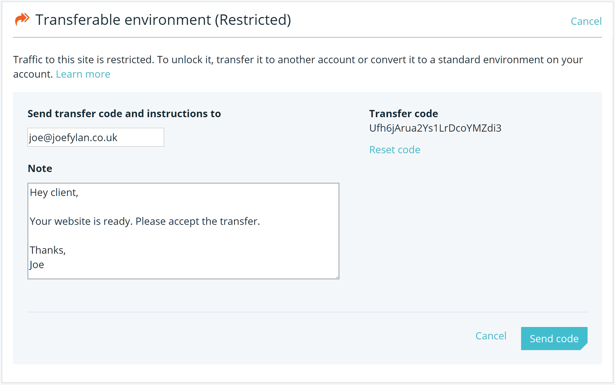Image resolution: width=615 pixels, height=385 pixels.
Task: Click the 'Joe' signature line in note
Action: (37, 265)
